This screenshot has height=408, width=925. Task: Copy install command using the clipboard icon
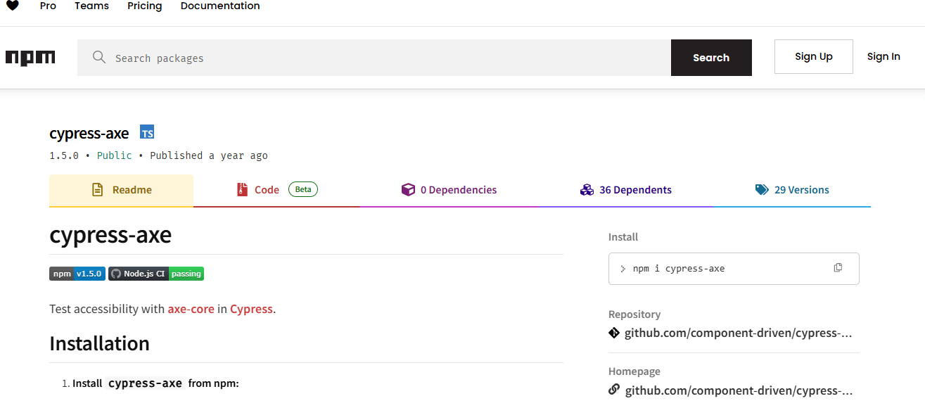click(837, 267)
